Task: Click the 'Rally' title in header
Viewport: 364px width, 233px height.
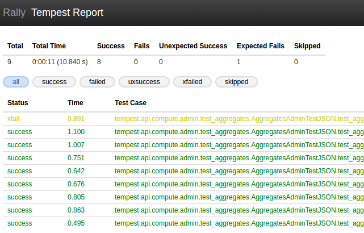Action: point(14,12)
